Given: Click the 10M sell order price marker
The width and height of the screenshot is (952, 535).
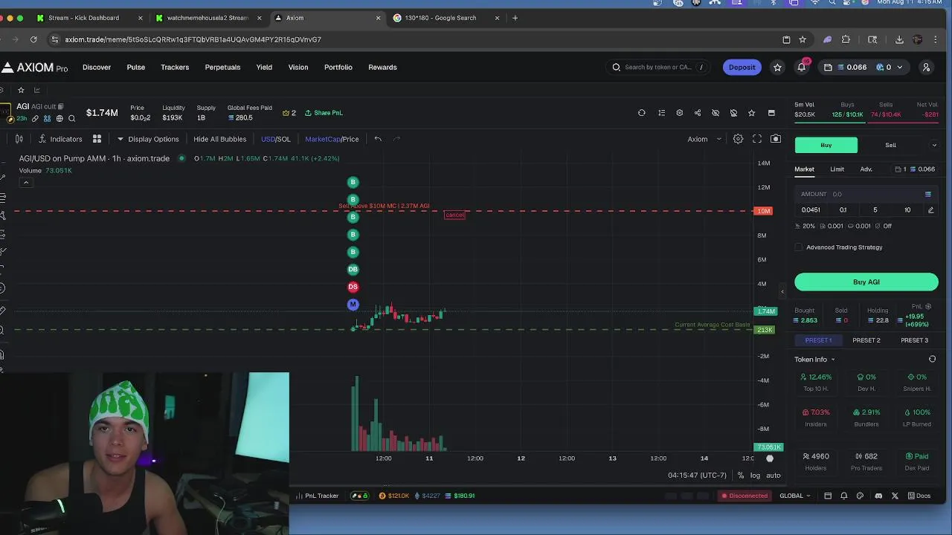Looking at the screenshot, I should [x=764, y=211].
